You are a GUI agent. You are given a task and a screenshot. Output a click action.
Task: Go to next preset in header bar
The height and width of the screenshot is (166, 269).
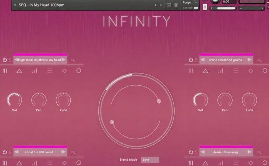[161, 5]
